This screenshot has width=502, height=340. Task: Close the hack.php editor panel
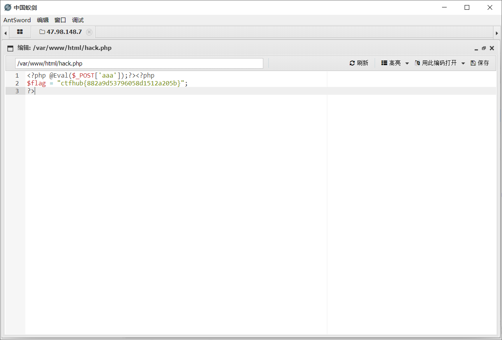[x=492, y=48]
